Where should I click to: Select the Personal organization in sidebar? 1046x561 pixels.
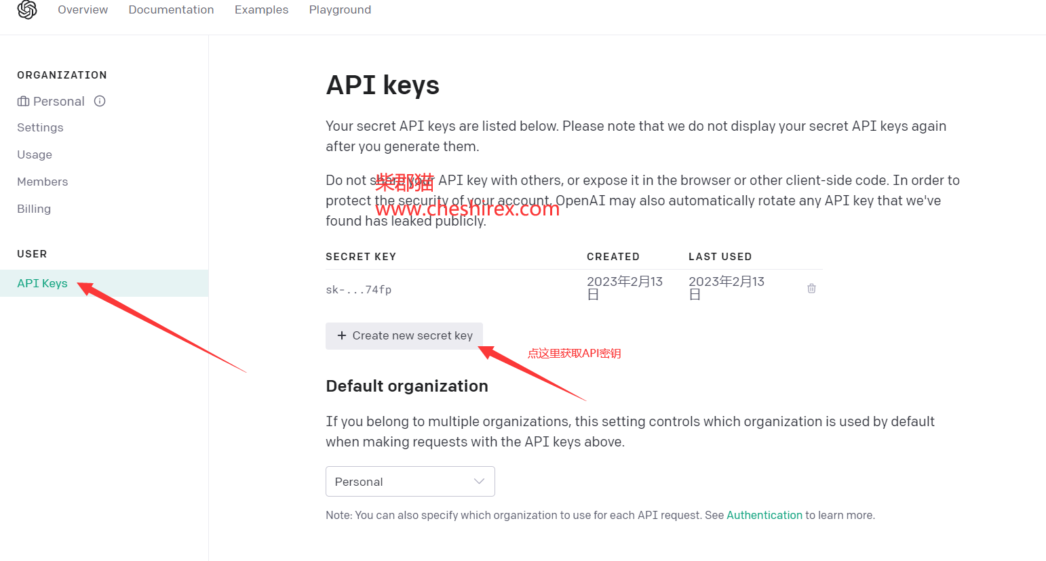[58, 102]
